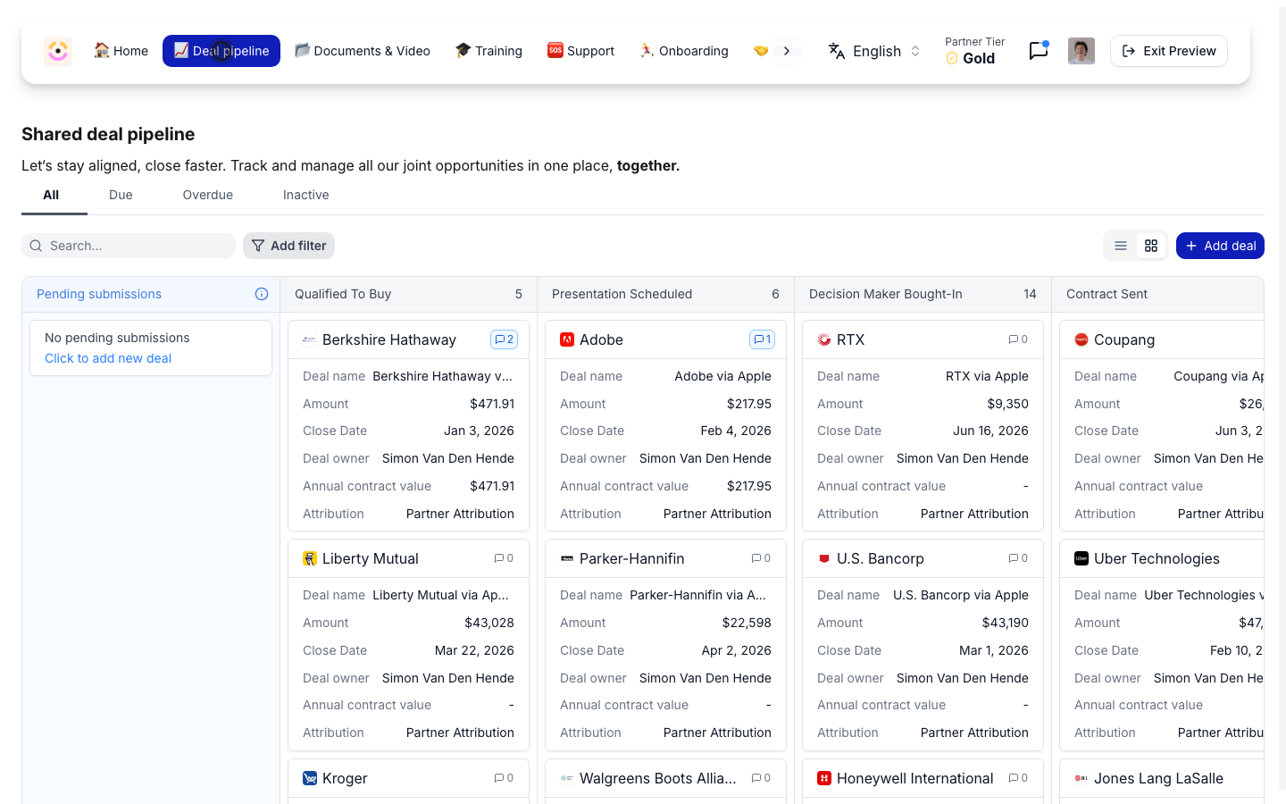The image size is (1286, 804).
Task: Open the user avatar profile
Action: [1081, 51]
